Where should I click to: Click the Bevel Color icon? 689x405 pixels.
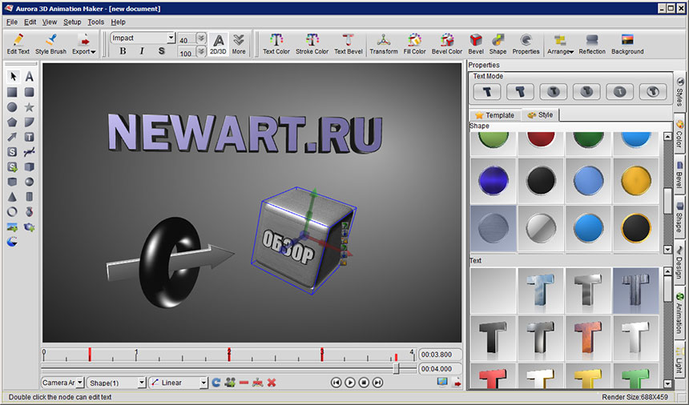447,44
